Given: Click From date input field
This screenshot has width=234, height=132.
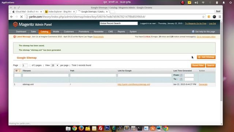Looking at the screenshot, I should coord(189,75).
